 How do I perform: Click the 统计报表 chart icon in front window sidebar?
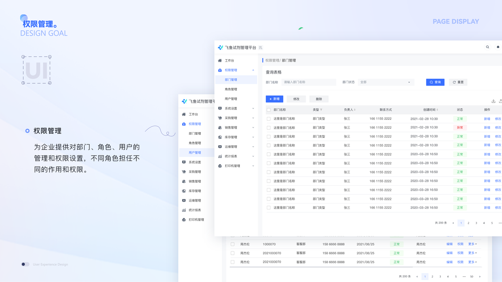tap(220, 157)
